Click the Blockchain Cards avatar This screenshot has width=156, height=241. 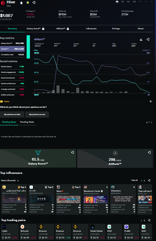pyautogui.click(x=85, y=187)
